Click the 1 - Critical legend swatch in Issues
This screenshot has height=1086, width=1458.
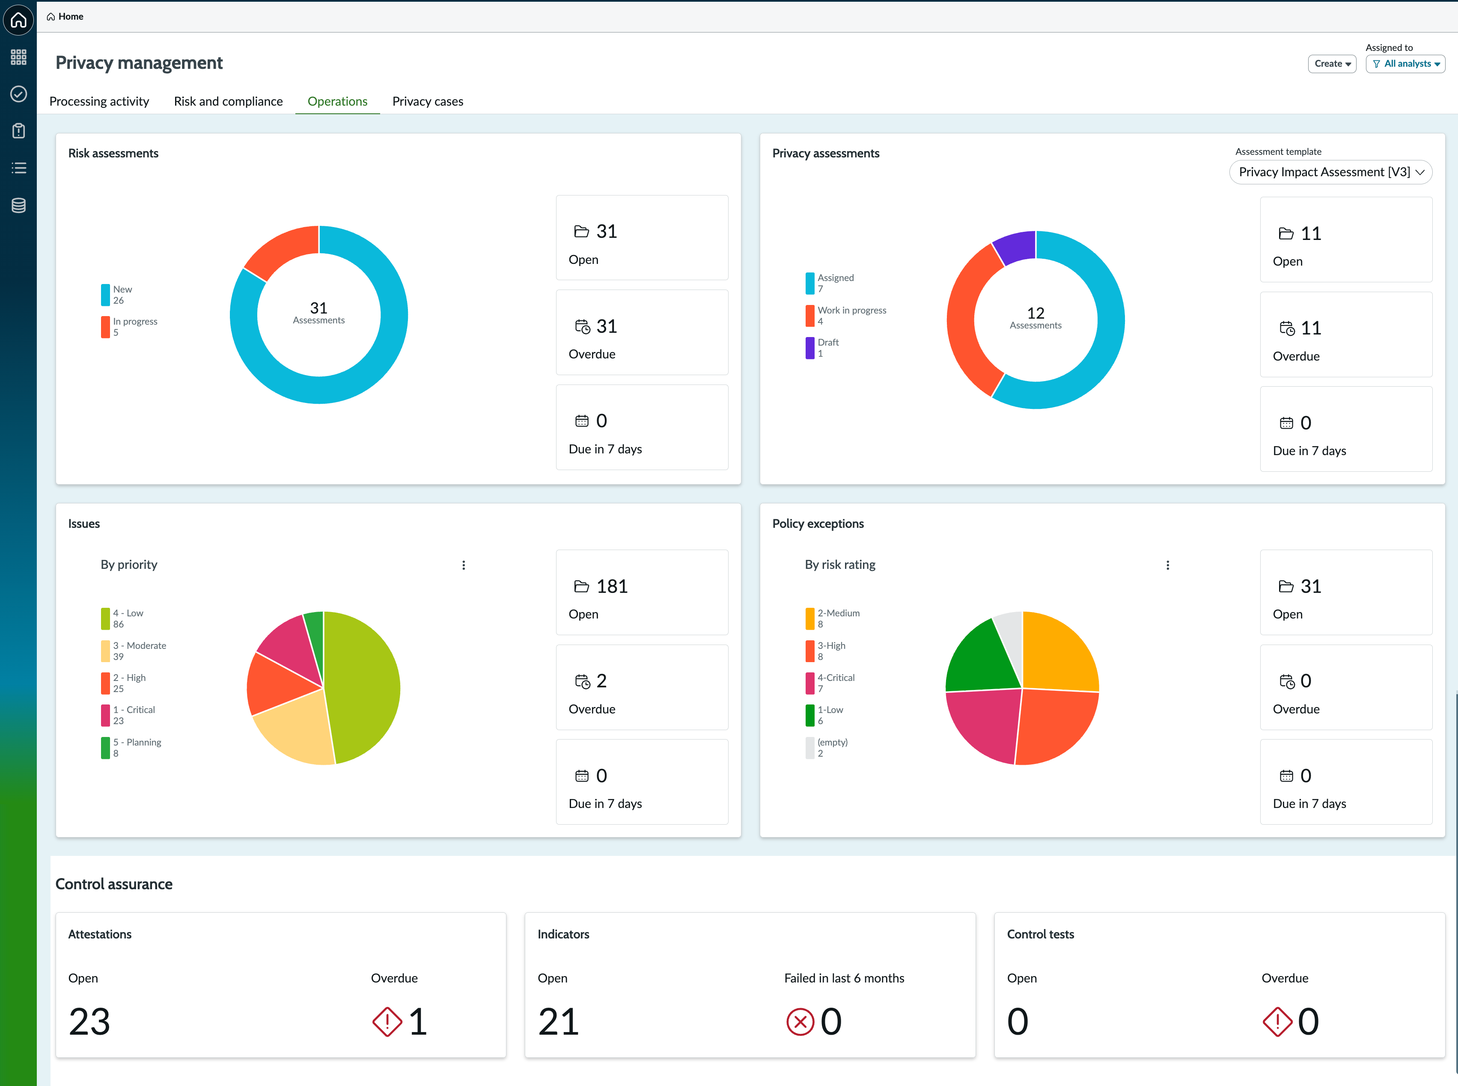105,715
